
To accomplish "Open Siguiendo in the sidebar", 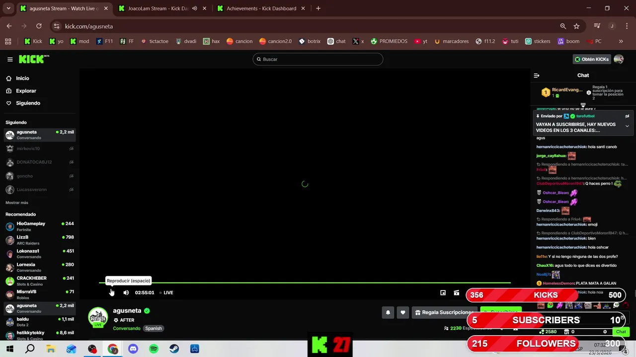I will point(28,103).
